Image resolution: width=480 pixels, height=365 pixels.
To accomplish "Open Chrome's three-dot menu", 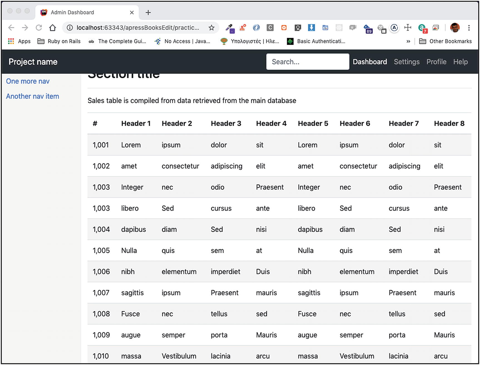I will [469, 28].
